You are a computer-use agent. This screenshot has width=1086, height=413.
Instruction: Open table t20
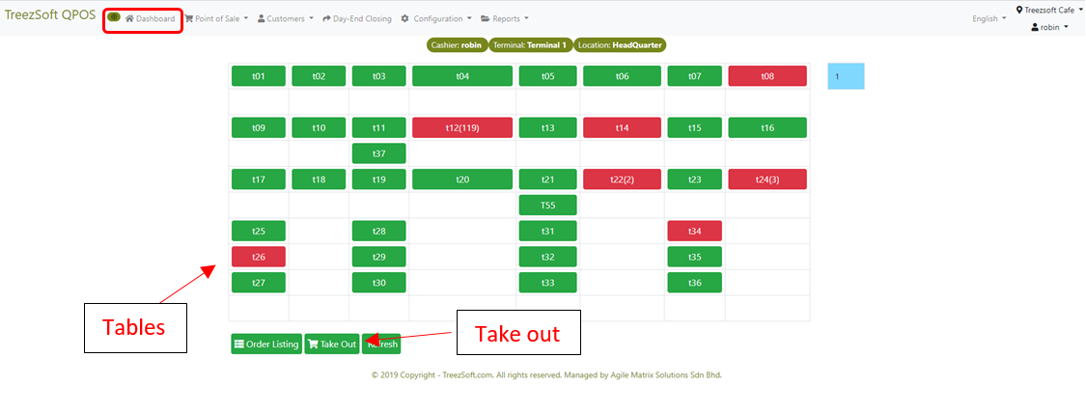click(462, 179)
